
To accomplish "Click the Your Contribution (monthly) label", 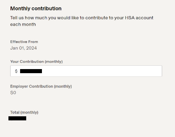I will (36, 62).
